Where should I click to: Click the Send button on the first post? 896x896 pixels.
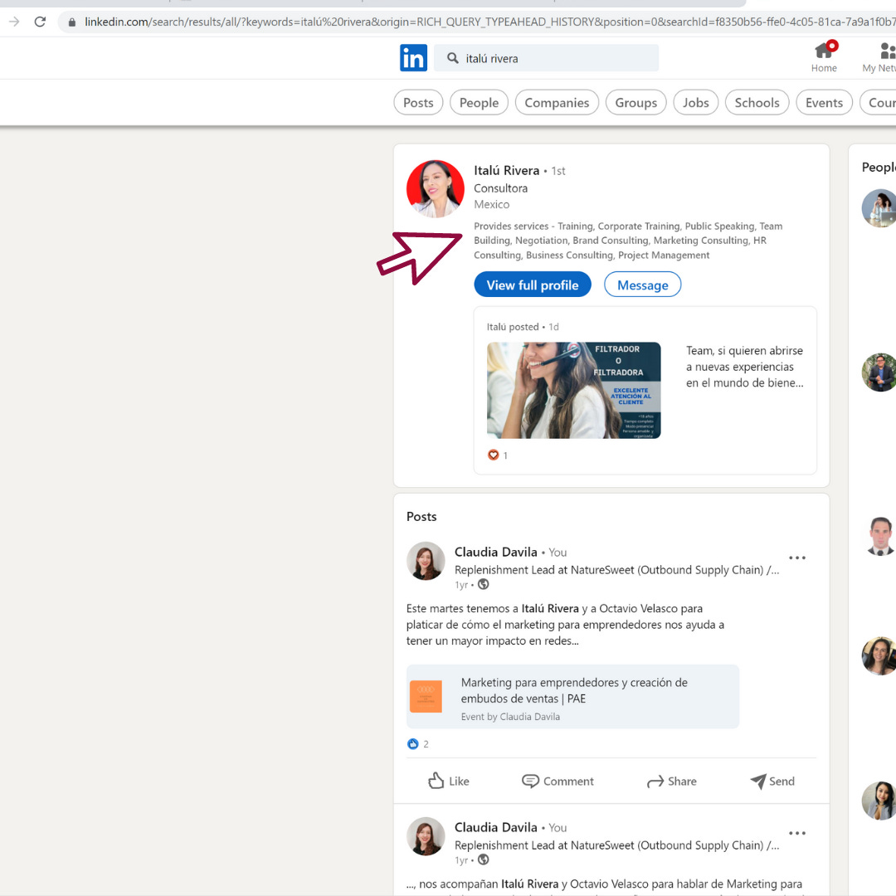click(x=772, y=782)
